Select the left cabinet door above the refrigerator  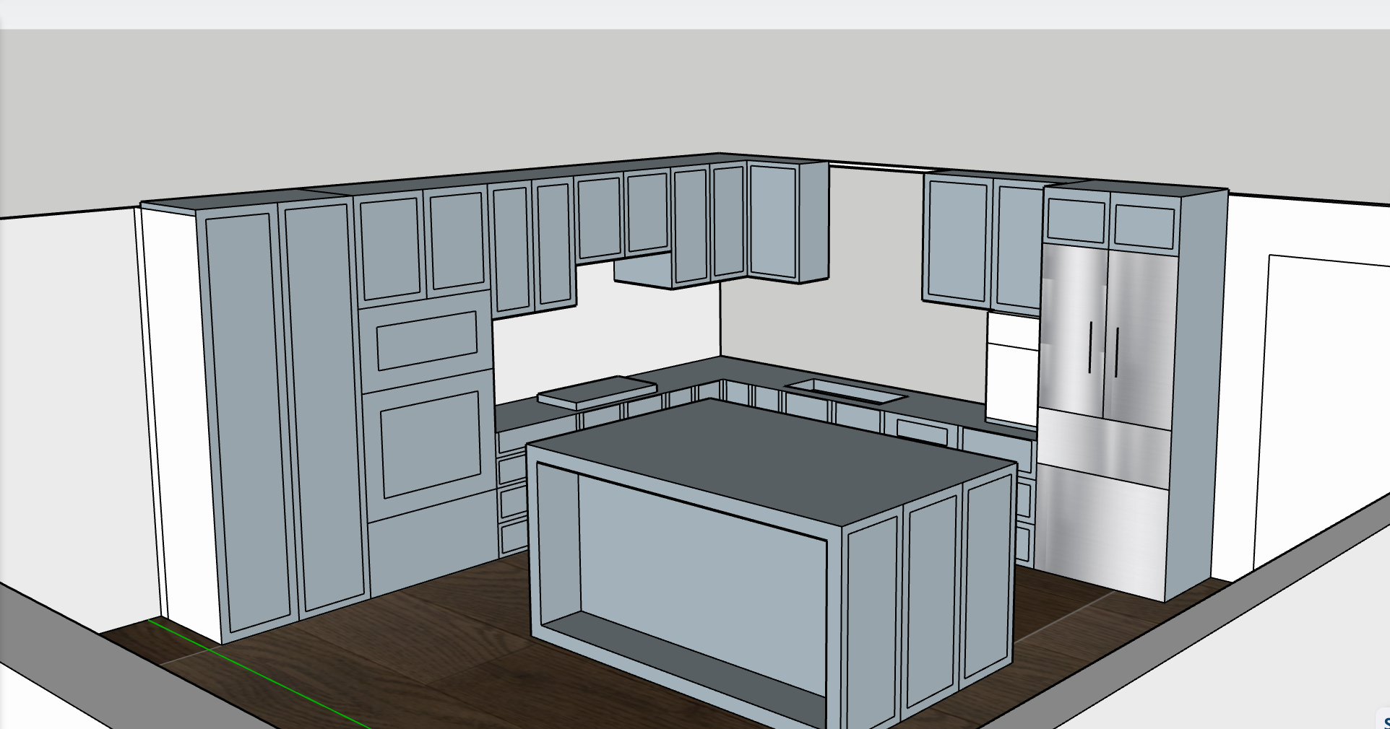(x=1075, y=221)
